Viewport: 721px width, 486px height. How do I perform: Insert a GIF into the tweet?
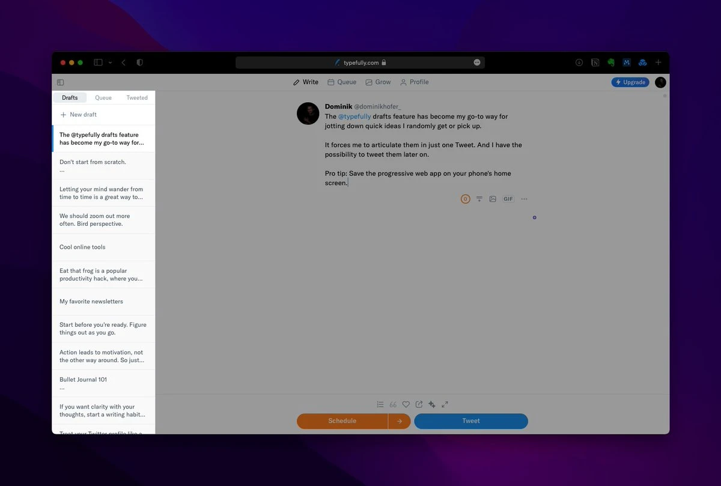(x=508, y=199)
